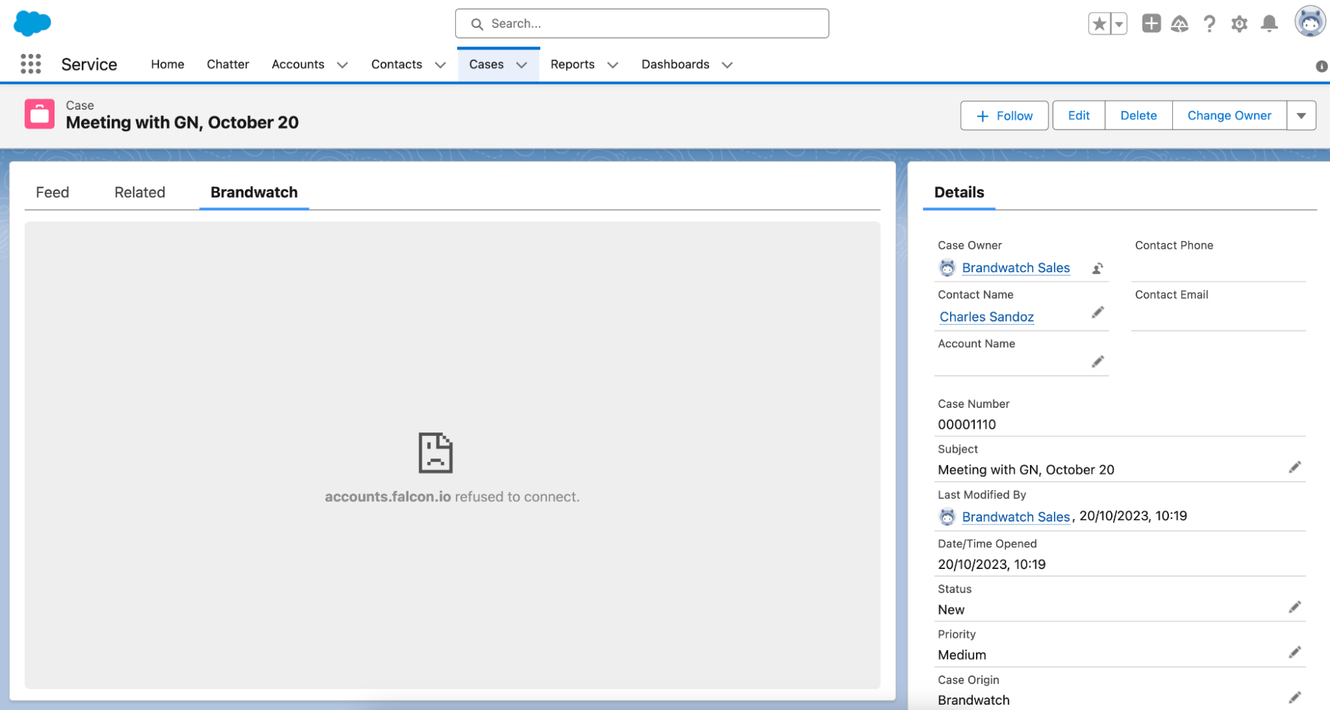This screenshot has width=1330, height=710.
Task: Click case number 00001110
Action: point(967,425)
